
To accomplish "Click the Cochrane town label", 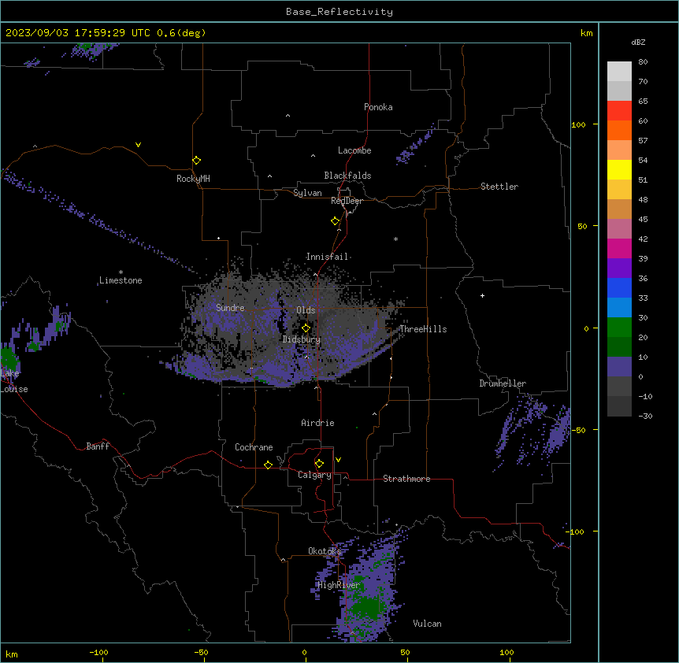I will (254, 447).
